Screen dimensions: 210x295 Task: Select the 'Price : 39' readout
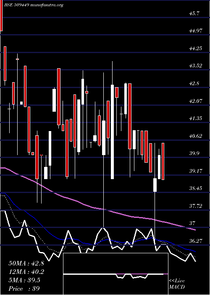point(24,289)
